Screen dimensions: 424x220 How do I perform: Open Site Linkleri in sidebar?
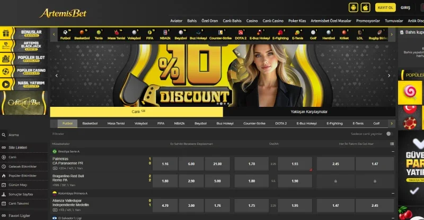click(18, 148)
